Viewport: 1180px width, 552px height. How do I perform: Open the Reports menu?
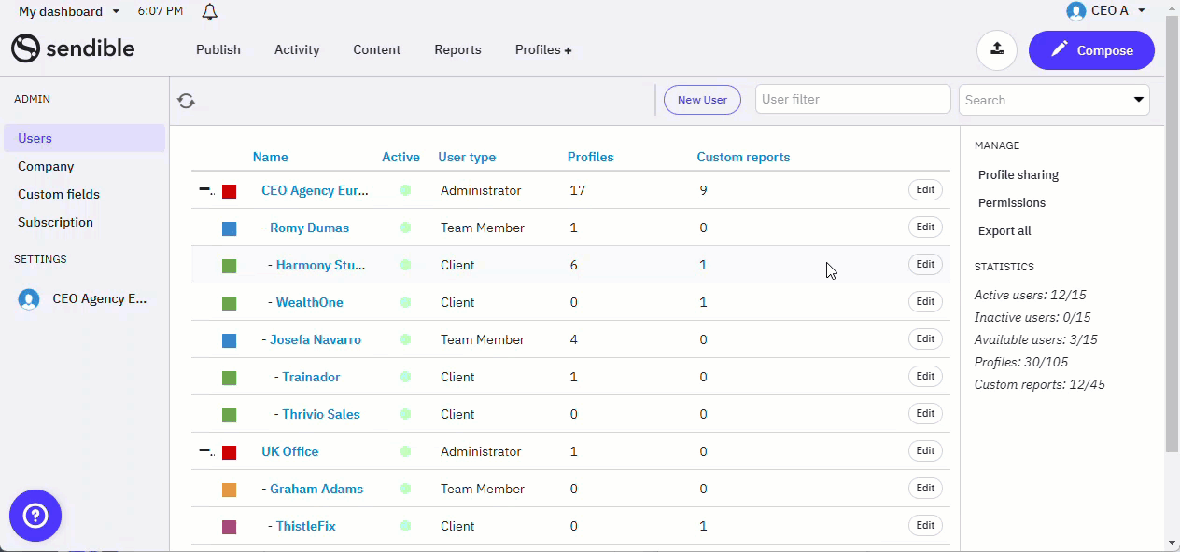click(x=457, y=50)
